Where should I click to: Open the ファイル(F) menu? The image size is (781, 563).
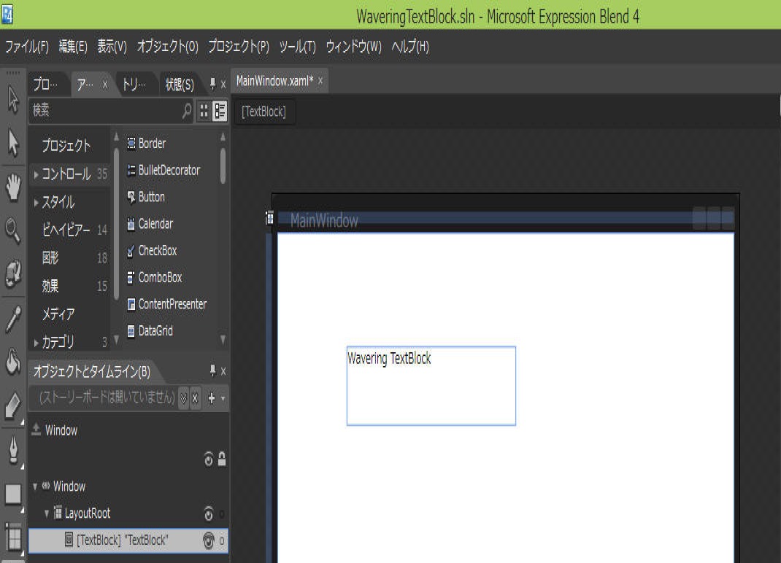[27, 47]
